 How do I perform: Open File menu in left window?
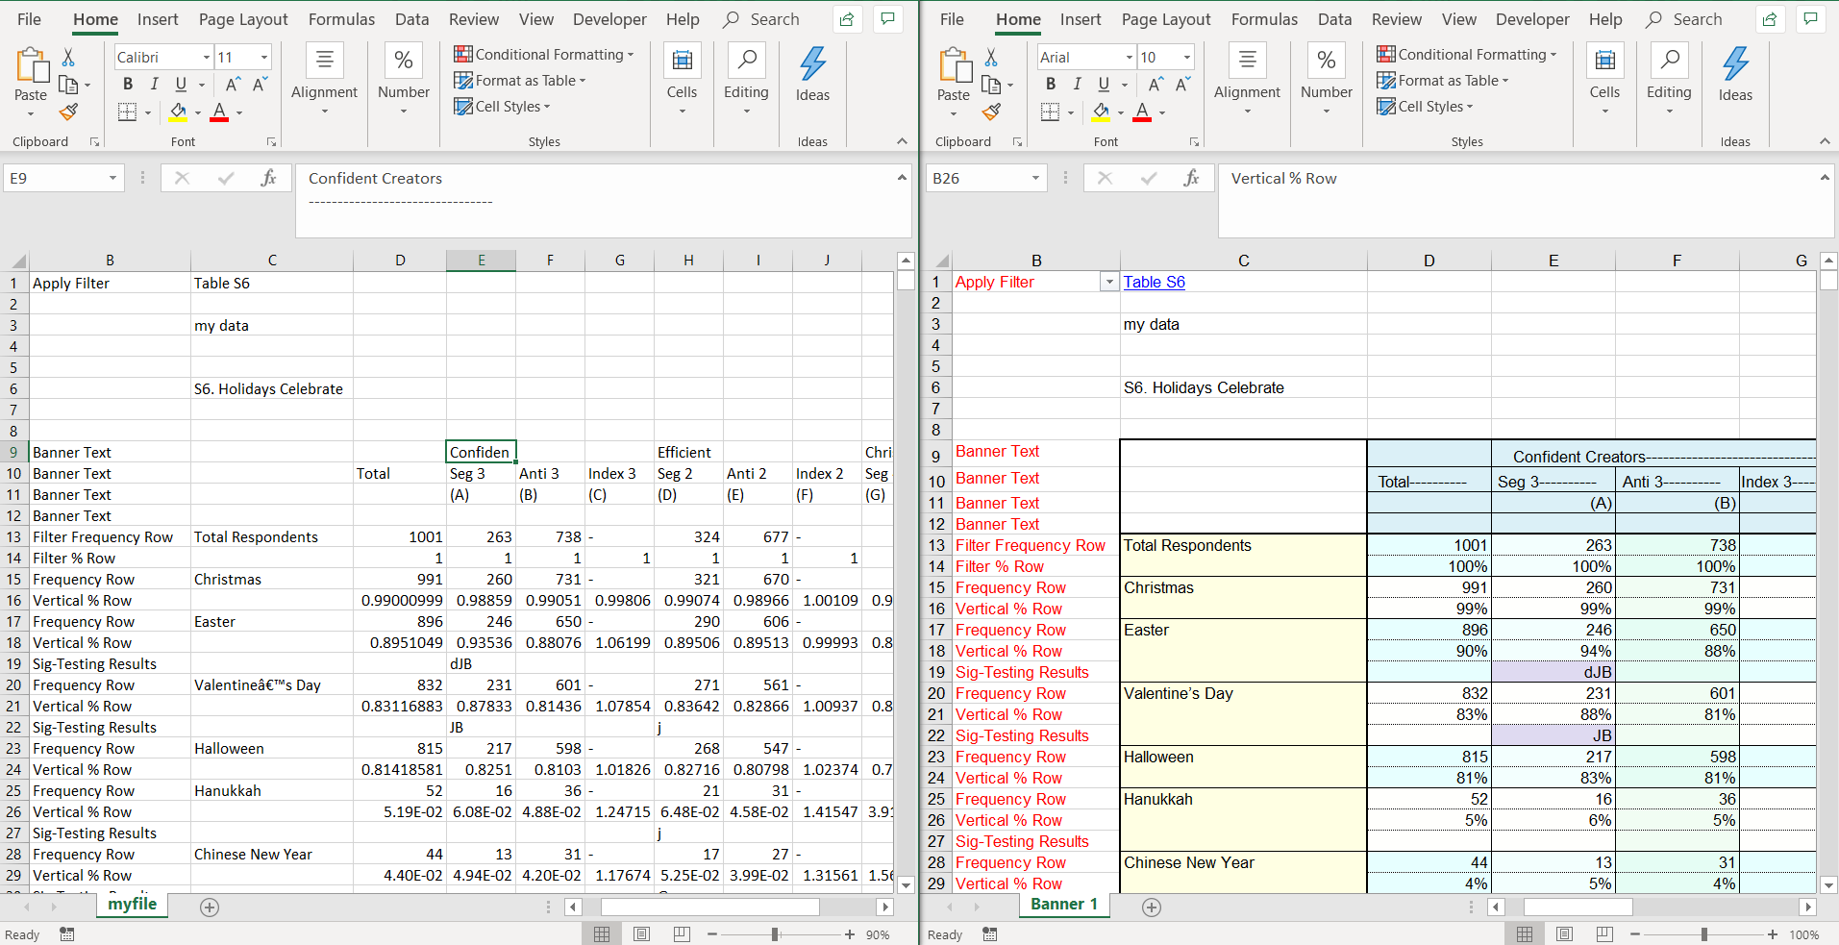[x=29, y=19]
